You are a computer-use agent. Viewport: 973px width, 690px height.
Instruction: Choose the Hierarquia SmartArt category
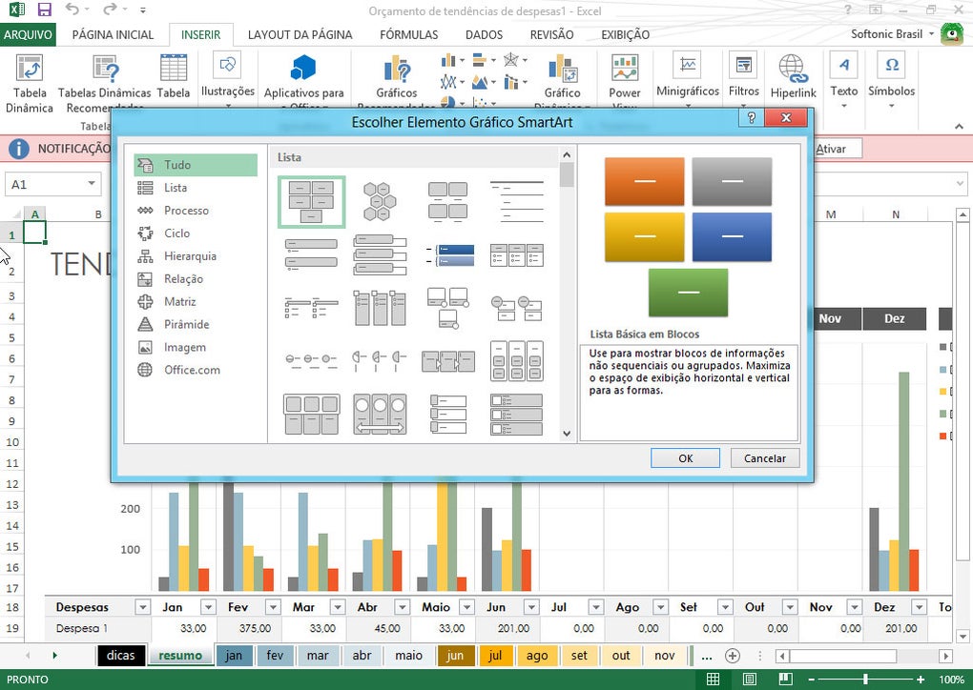point(190,256)
